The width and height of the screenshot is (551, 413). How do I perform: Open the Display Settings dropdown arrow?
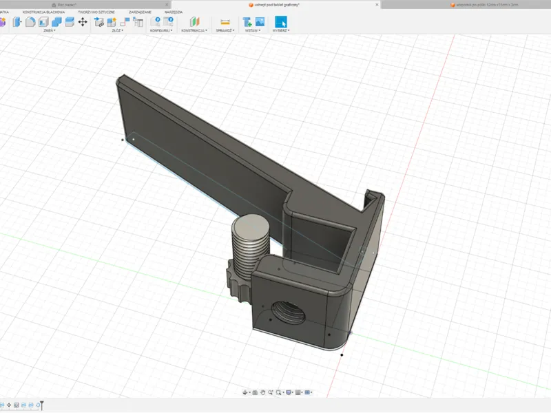coord(293,392)
